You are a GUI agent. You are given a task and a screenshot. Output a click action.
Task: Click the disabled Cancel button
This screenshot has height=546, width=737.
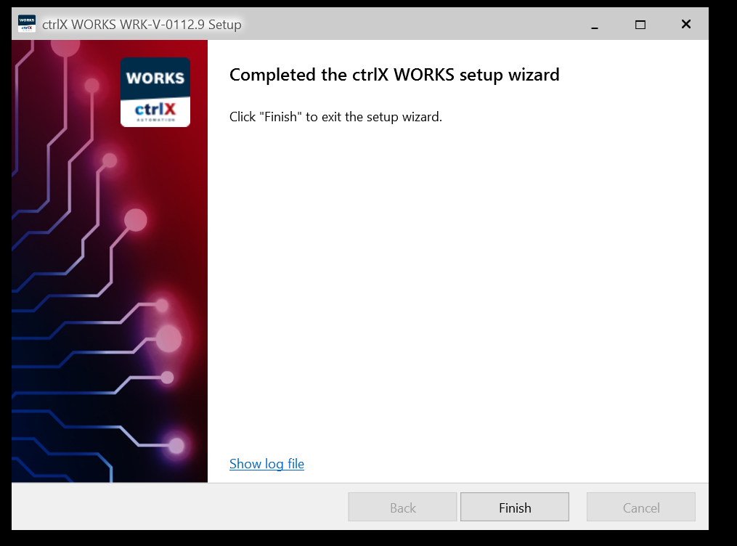(640, 507)
